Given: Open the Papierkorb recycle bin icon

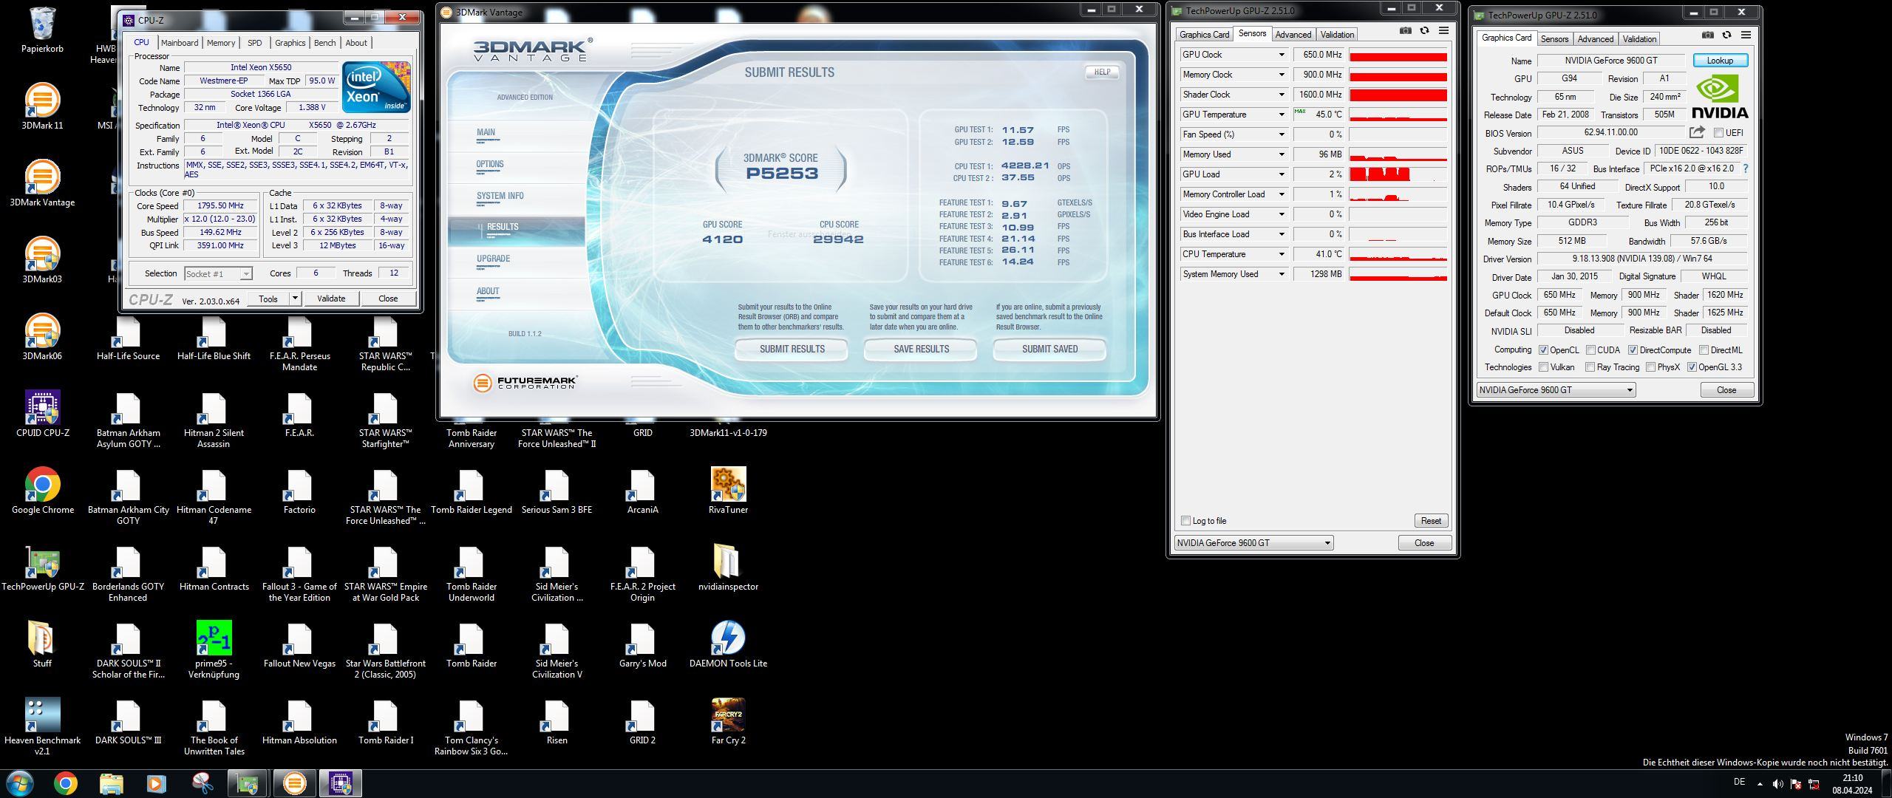Looking at the screenshot, I should [x=42, y=30].
